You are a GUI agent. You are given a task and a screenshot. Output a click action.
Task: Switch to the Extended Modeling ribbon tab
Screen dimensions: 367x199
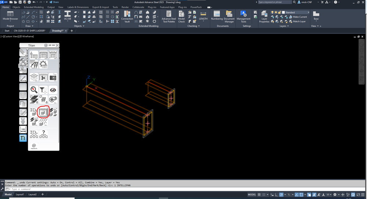34,7
